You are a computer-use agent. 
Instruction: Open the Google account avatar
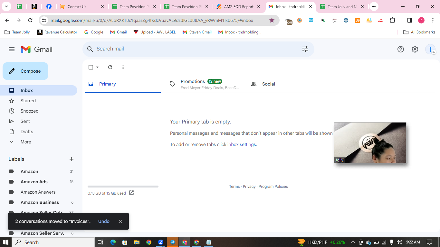(430, 49)
